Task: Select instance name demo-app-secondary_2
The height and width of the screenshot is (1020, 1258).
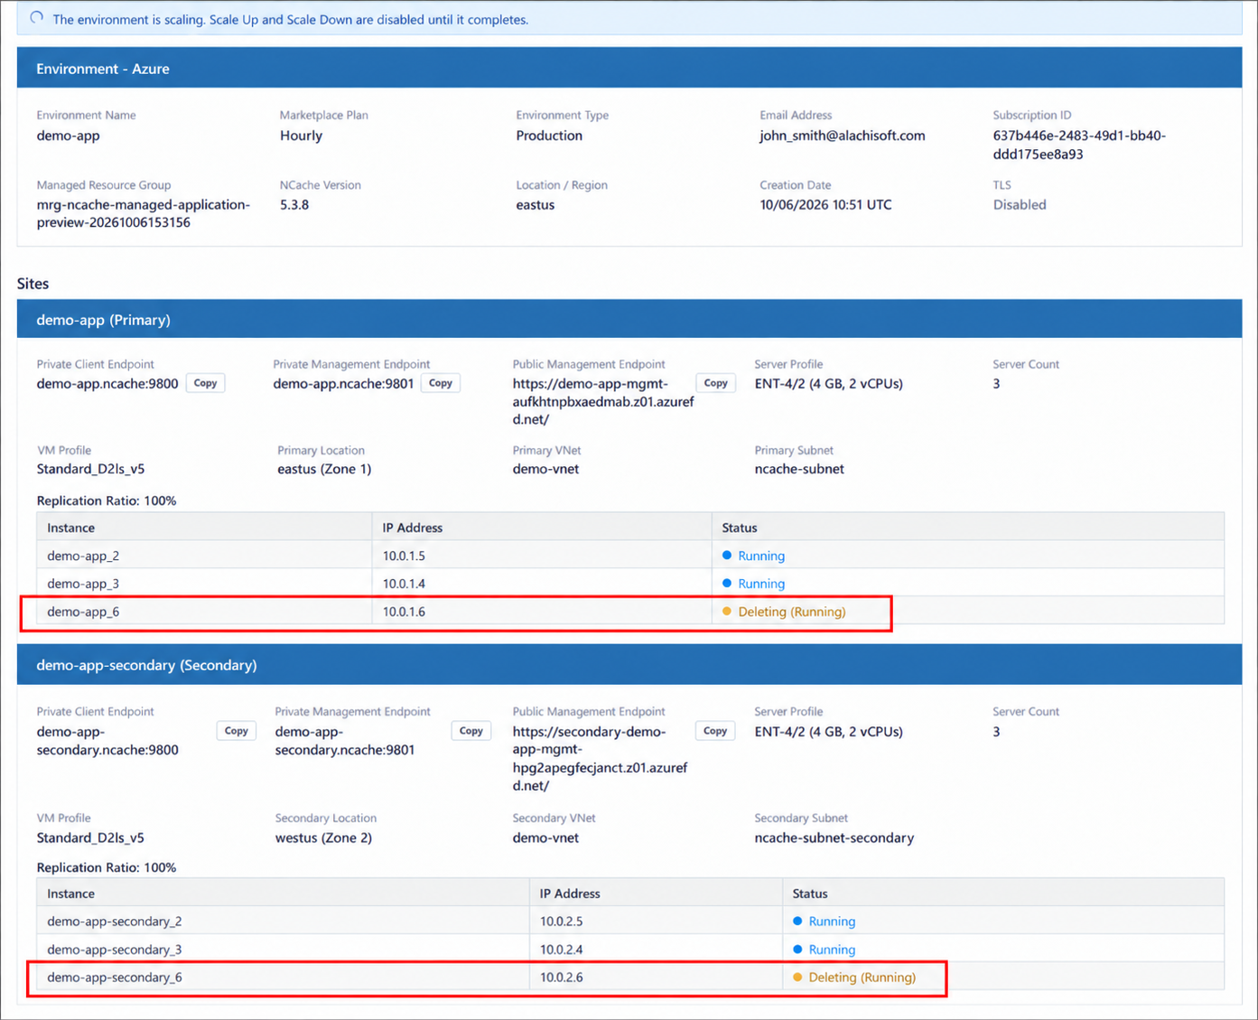Action: click(115, 922)
